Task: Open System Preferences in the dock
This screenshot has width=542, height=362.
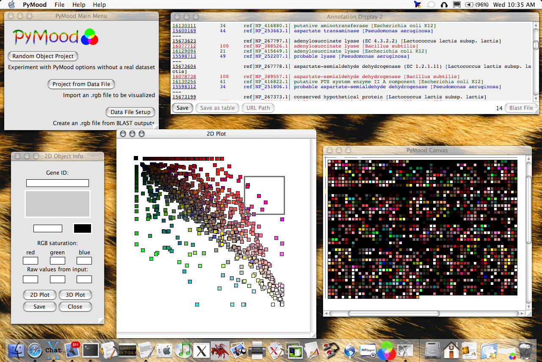Action: pyautogui.click(x=165, y=350)
